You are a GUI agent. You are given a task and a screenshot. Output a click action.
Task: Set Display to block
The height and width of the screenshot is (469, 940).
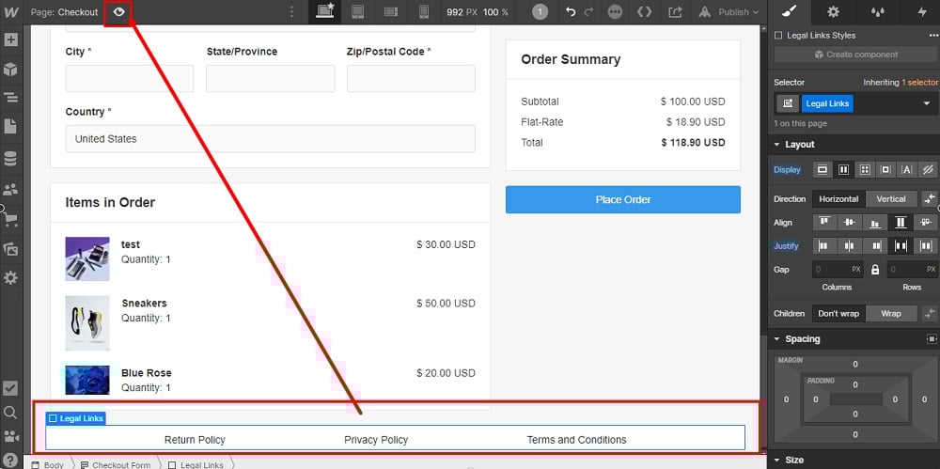[x=822, y=170]
